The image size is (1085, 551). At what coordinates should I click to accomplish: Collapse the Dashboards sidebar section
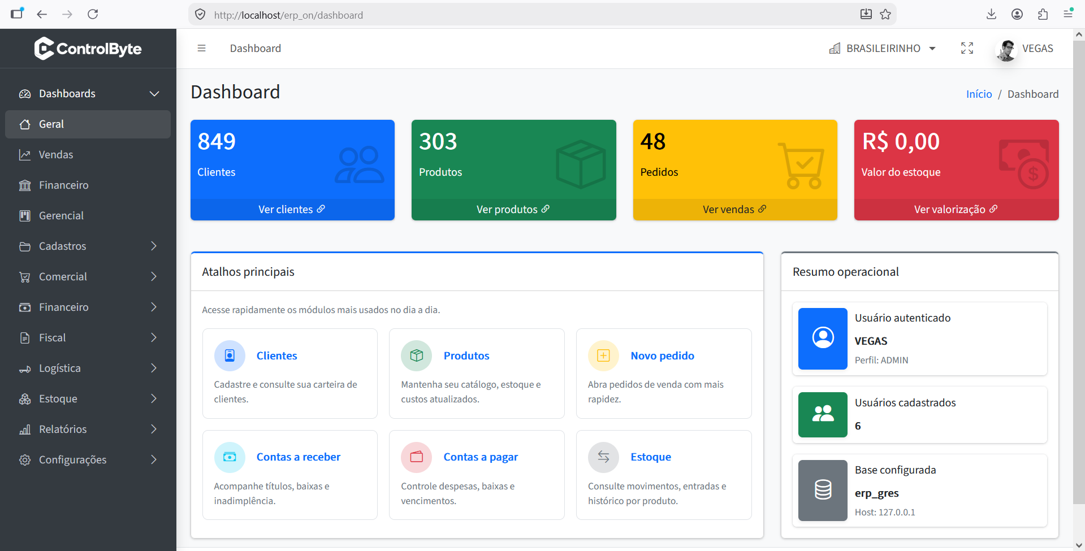(88, 94)
